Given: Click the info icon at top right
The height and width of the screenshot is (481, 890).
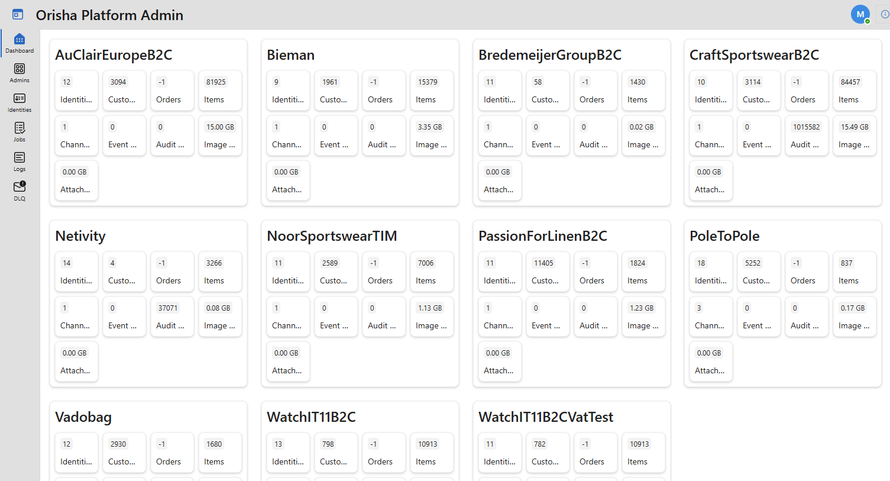Looking at the screenshot, I should pos(885,14).
